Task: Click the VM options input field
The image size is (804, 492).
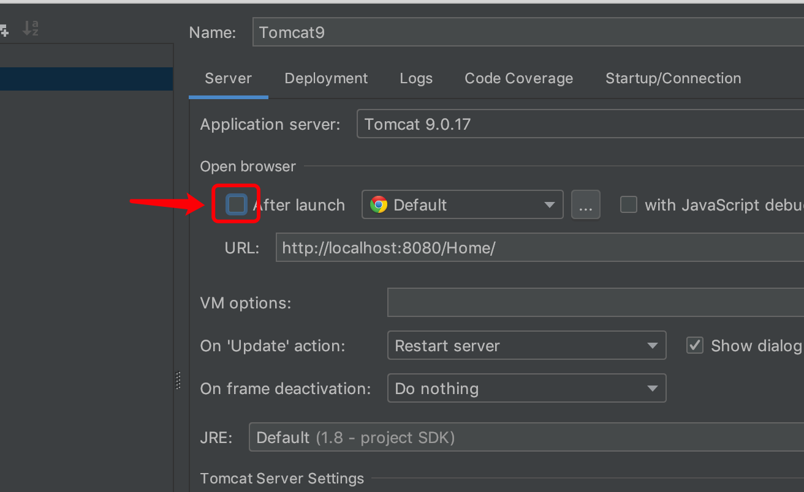Action: pyautogui.click(x=596, y=302)
